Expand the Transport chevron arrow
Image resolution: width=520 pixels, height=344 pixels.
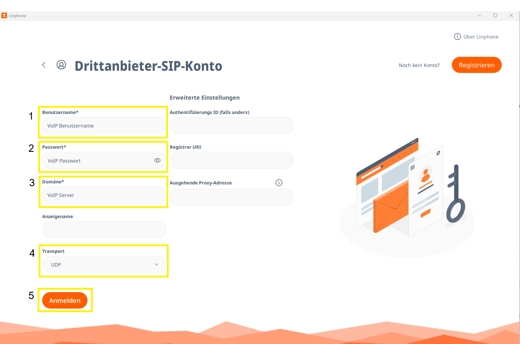coord(156,264)
